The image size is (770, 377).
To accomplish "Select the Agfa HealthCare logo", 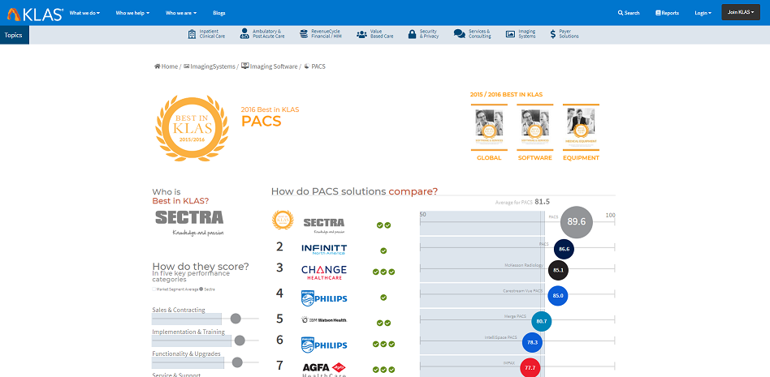I will click(x=324, y=369).
